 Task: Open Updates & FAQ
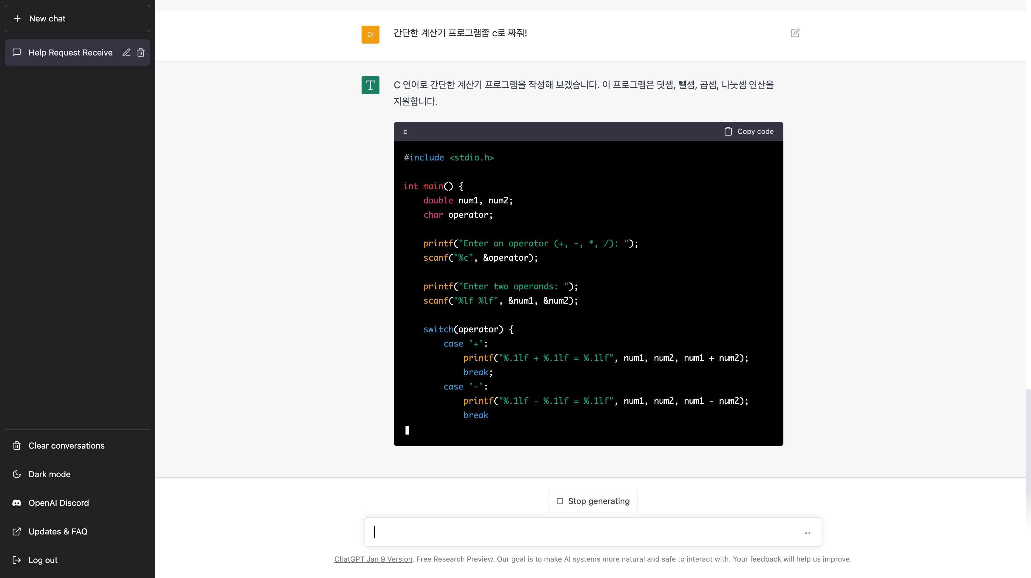coord(77,531)
